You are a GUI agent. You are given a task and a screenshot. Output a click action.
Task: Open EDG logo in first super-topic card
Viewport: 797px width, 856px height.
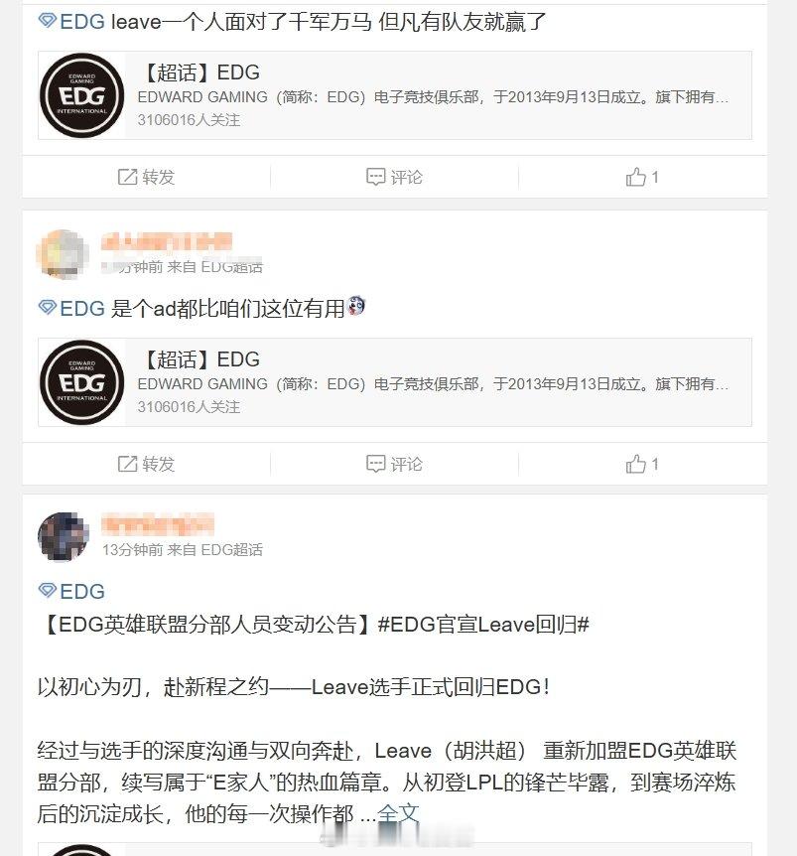81,95
